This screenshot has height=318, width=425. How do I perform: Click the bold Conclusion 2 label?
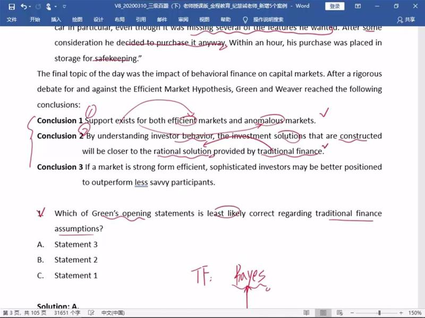[60, 136]
